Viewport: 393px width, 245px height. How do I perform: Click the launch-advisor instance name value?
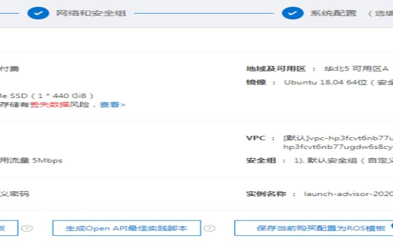(x=348, y=194)
